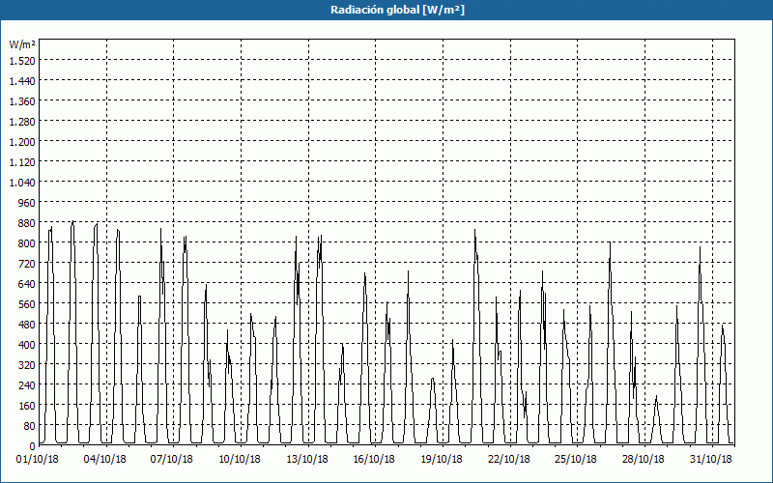
Task: Click the 01/10/18 date label
Action: (x=38, y=460)
